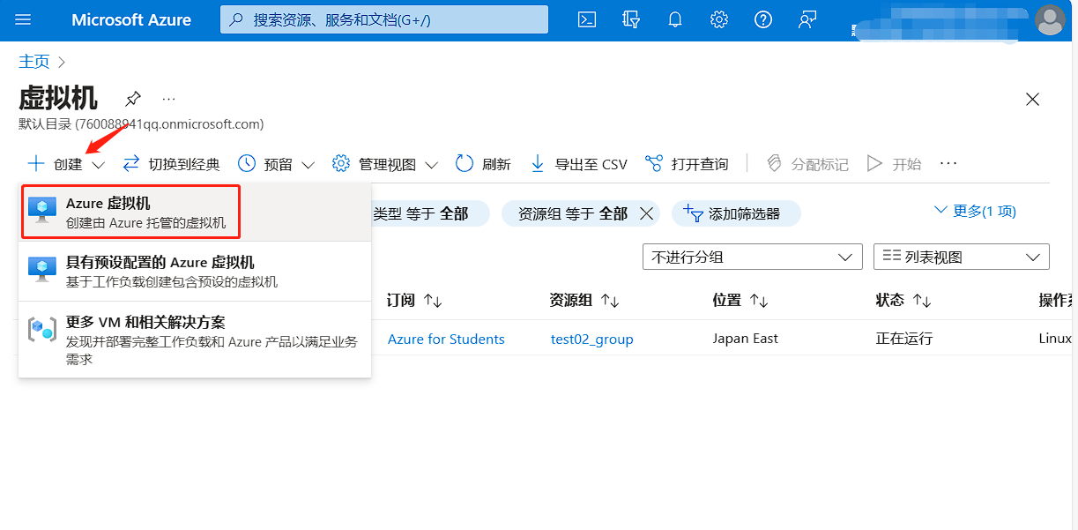This screenshot has height=530, width=1078.
Task: Open the hamburger portal menu
Action: pyautogui.click(x=24, y=19)
